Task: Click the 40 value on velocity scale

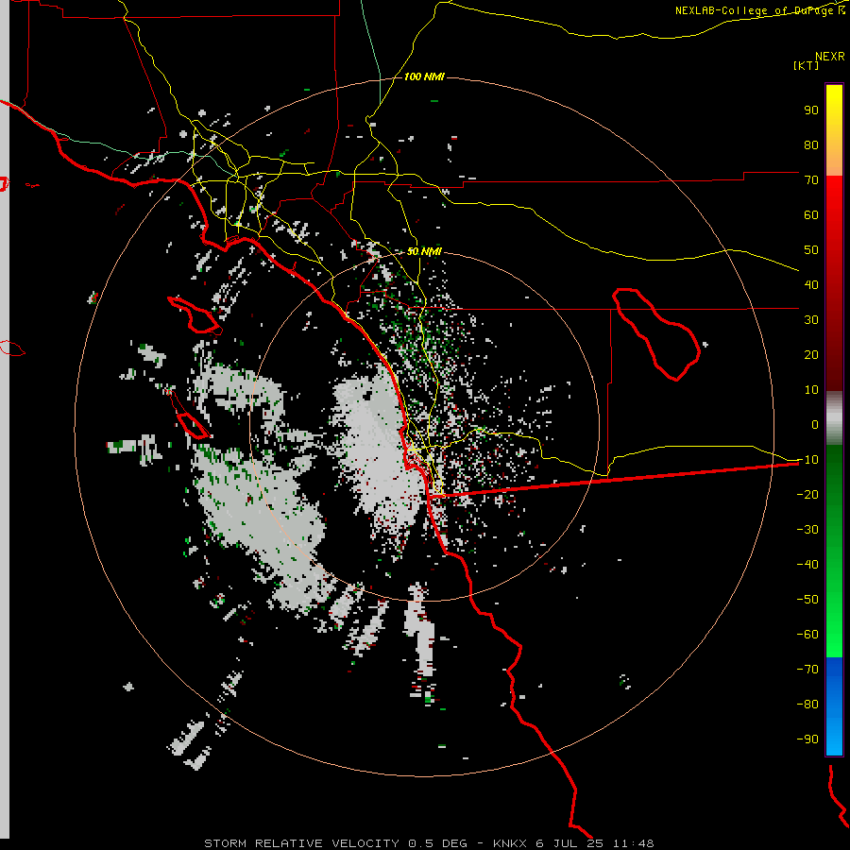Action: [811, 284]
